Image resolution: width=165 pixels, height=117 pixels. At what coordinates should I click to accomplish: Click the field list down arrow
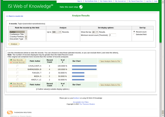coord(26,39)
